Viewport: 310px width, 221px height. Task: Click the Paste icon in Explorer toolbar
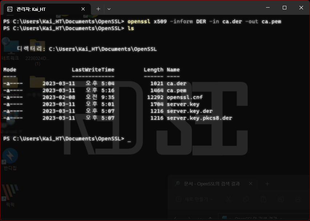(x=263, y=199)
